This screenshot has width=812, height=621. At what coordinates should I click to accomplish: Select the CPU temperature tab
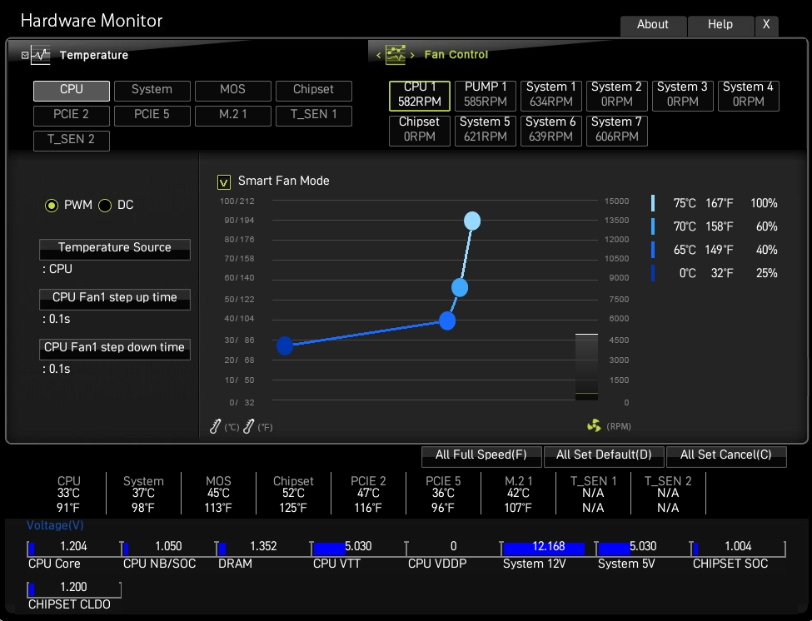[x=72, y=91]
